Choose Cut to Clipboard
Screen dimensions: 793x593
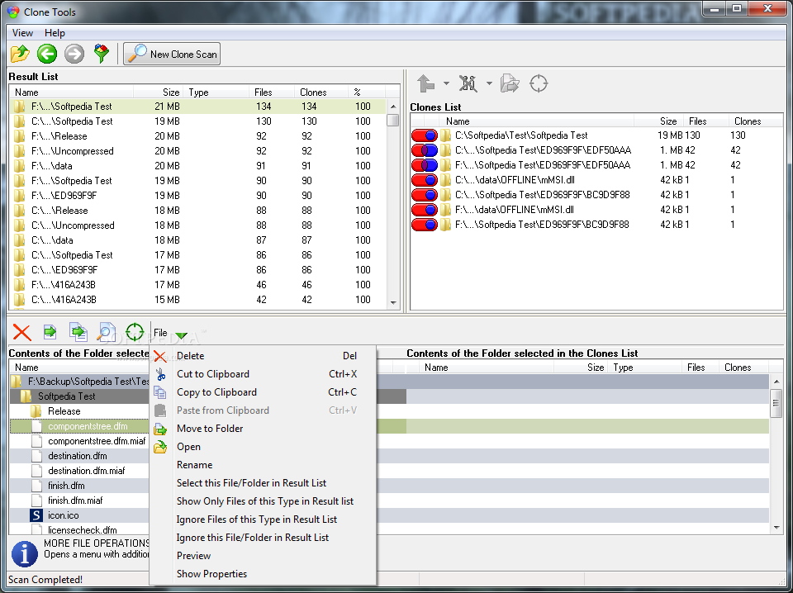tap(263, 374)
